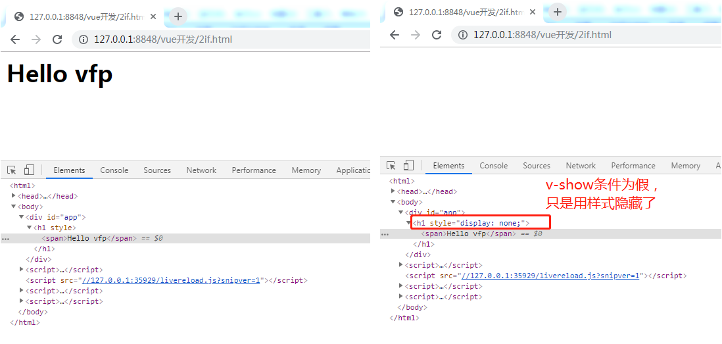Open new tab in right browser window

[558, 12]
